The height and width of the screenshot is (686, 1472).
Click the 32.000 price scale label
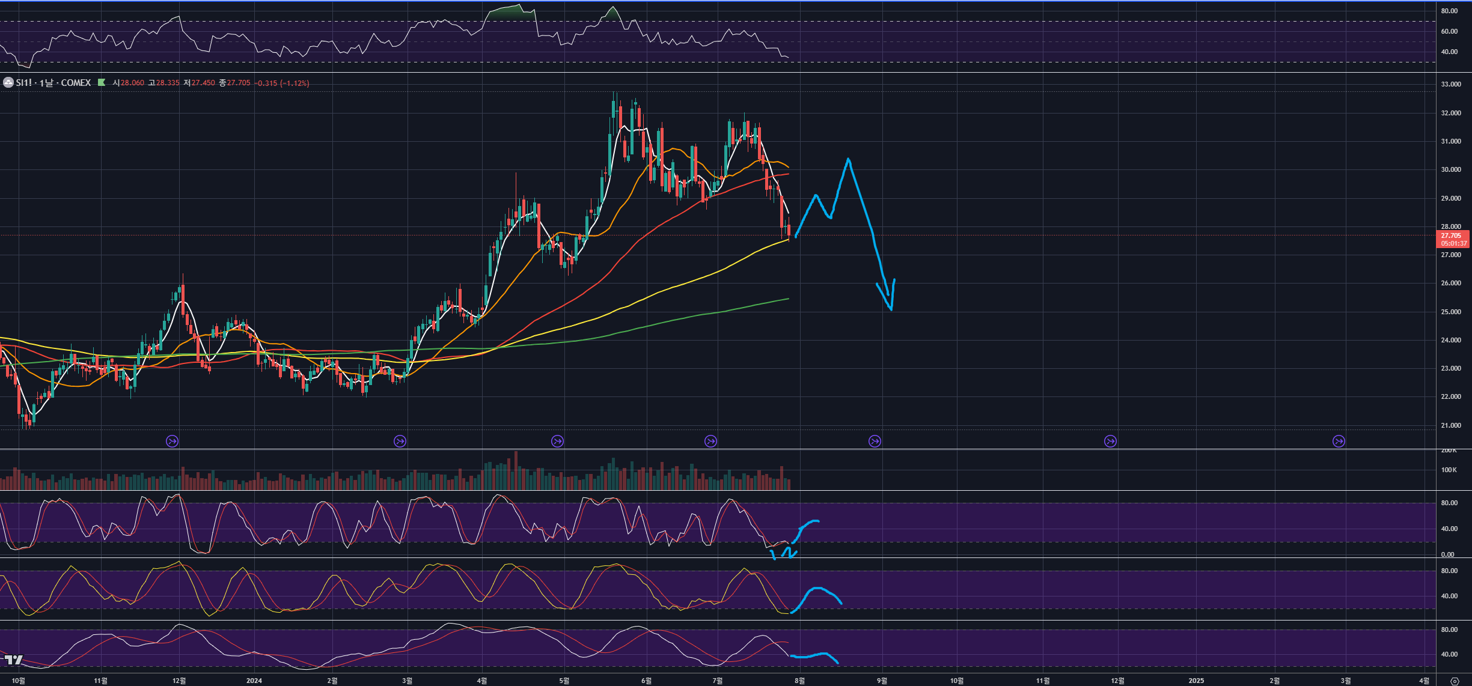pyautogui.click(x=1451, y=113)
